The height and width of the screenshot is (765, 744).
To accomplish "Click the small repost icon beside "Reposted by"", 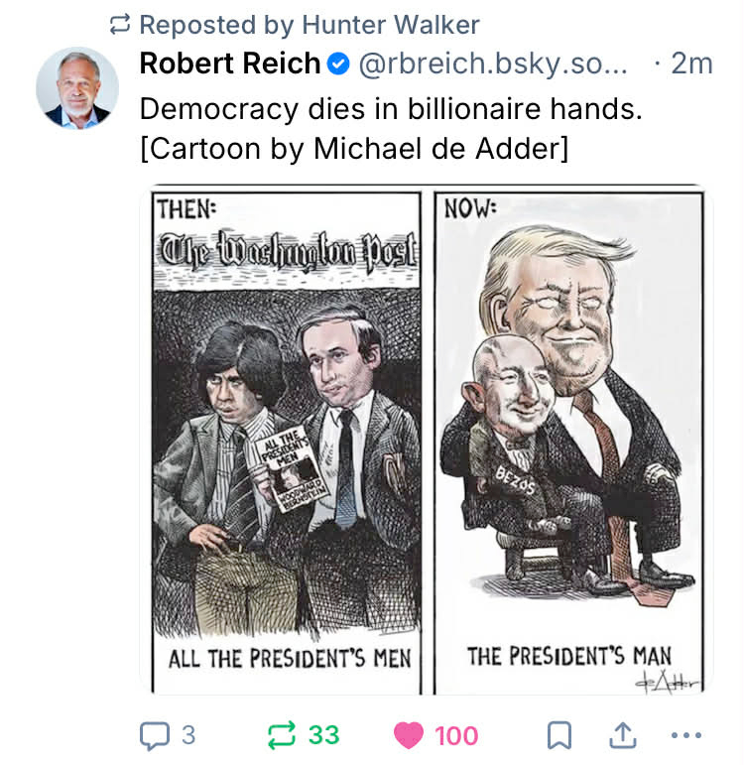I will coord(121,24).
